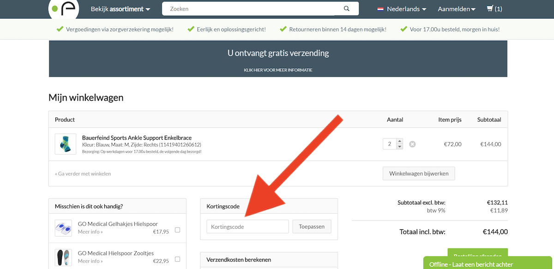Screen dimensions: 554x269
Task: Click the site logo in the header
Action: (x=64, y=8)
